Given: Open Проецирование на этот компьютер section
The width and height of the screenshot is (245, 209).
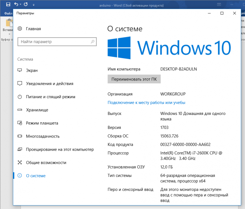Looking at the screenshot, I should [x=60, y=149].
